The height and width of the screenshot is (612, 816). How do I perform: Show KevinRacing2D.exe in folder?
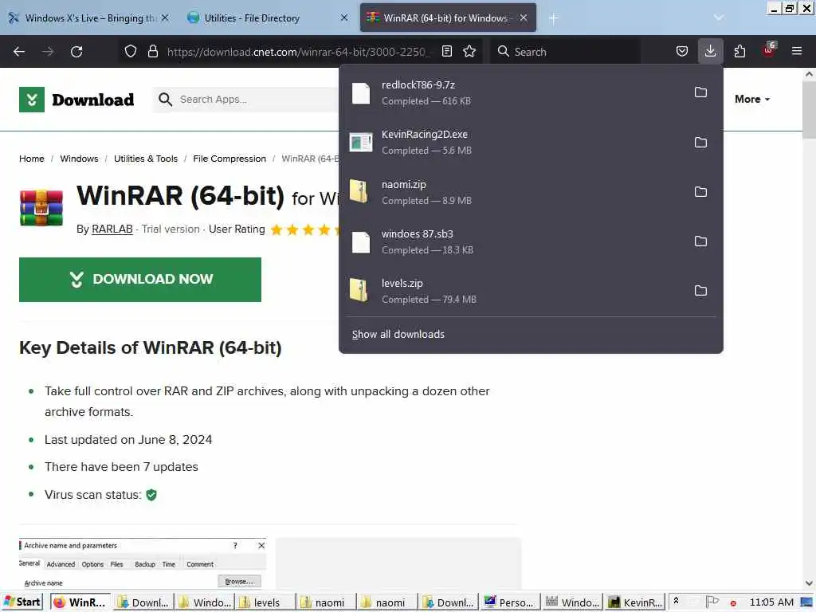[701, 143]
